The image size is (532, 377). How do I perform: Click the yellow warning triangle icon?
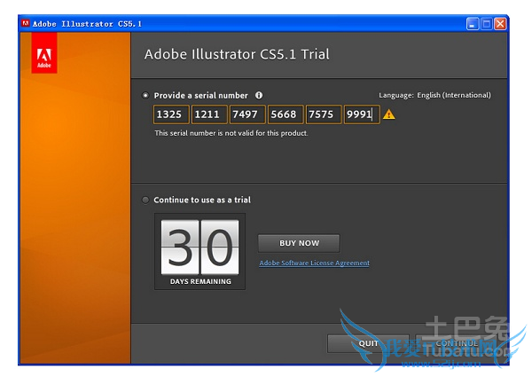(x=389, y=114)
